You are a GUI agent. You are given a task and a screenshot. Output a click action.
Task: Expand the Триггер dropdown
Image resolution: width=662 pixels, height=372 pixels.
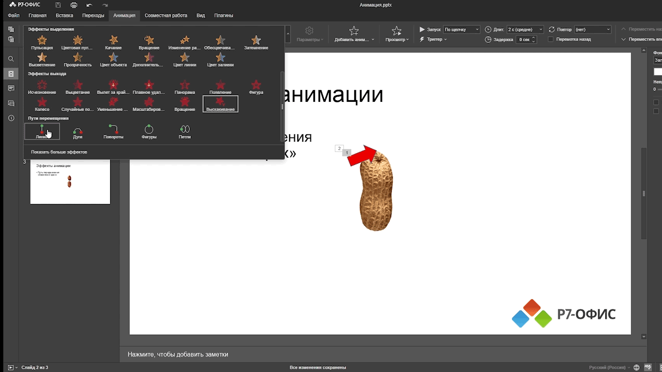point(433,39)
